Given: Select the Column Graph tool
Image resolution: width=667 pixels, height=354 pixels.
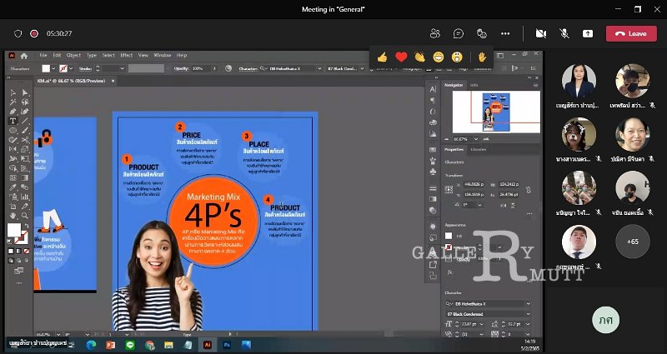Looking at the screenshot, I should click(x=25, y=197).
